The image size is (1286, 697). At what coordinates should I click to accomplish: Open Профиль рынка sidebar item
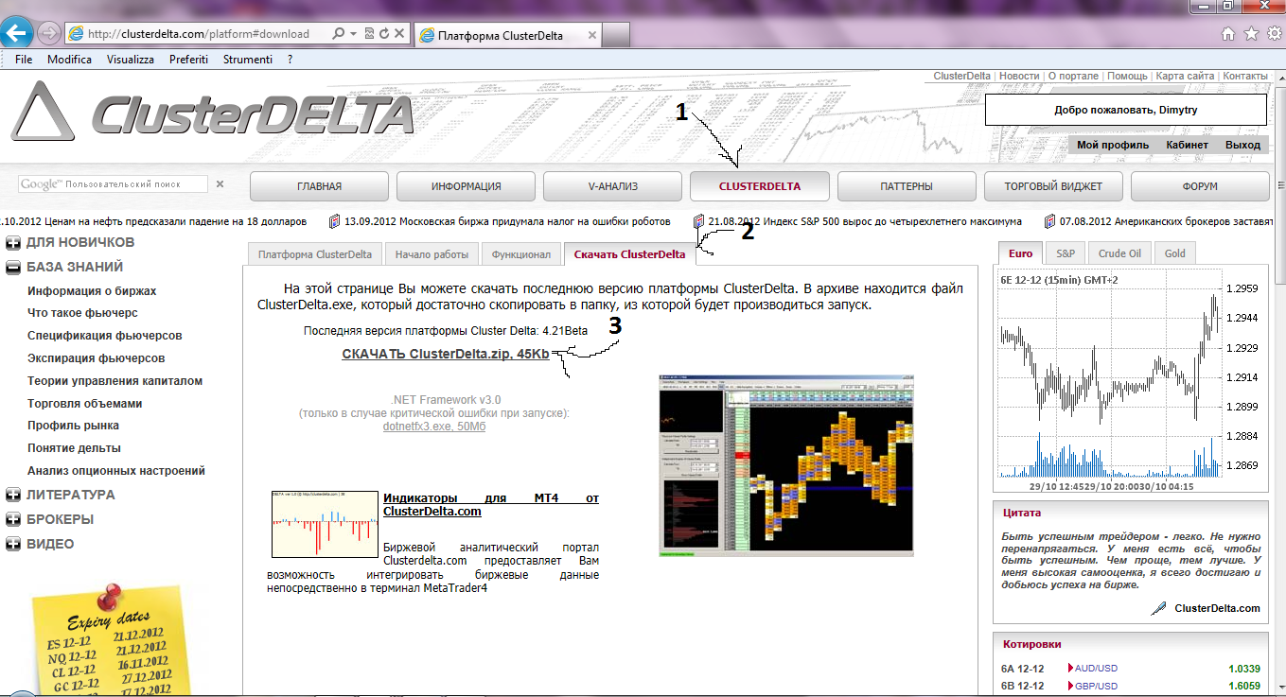pyautogui.click(x=74, y=426)
